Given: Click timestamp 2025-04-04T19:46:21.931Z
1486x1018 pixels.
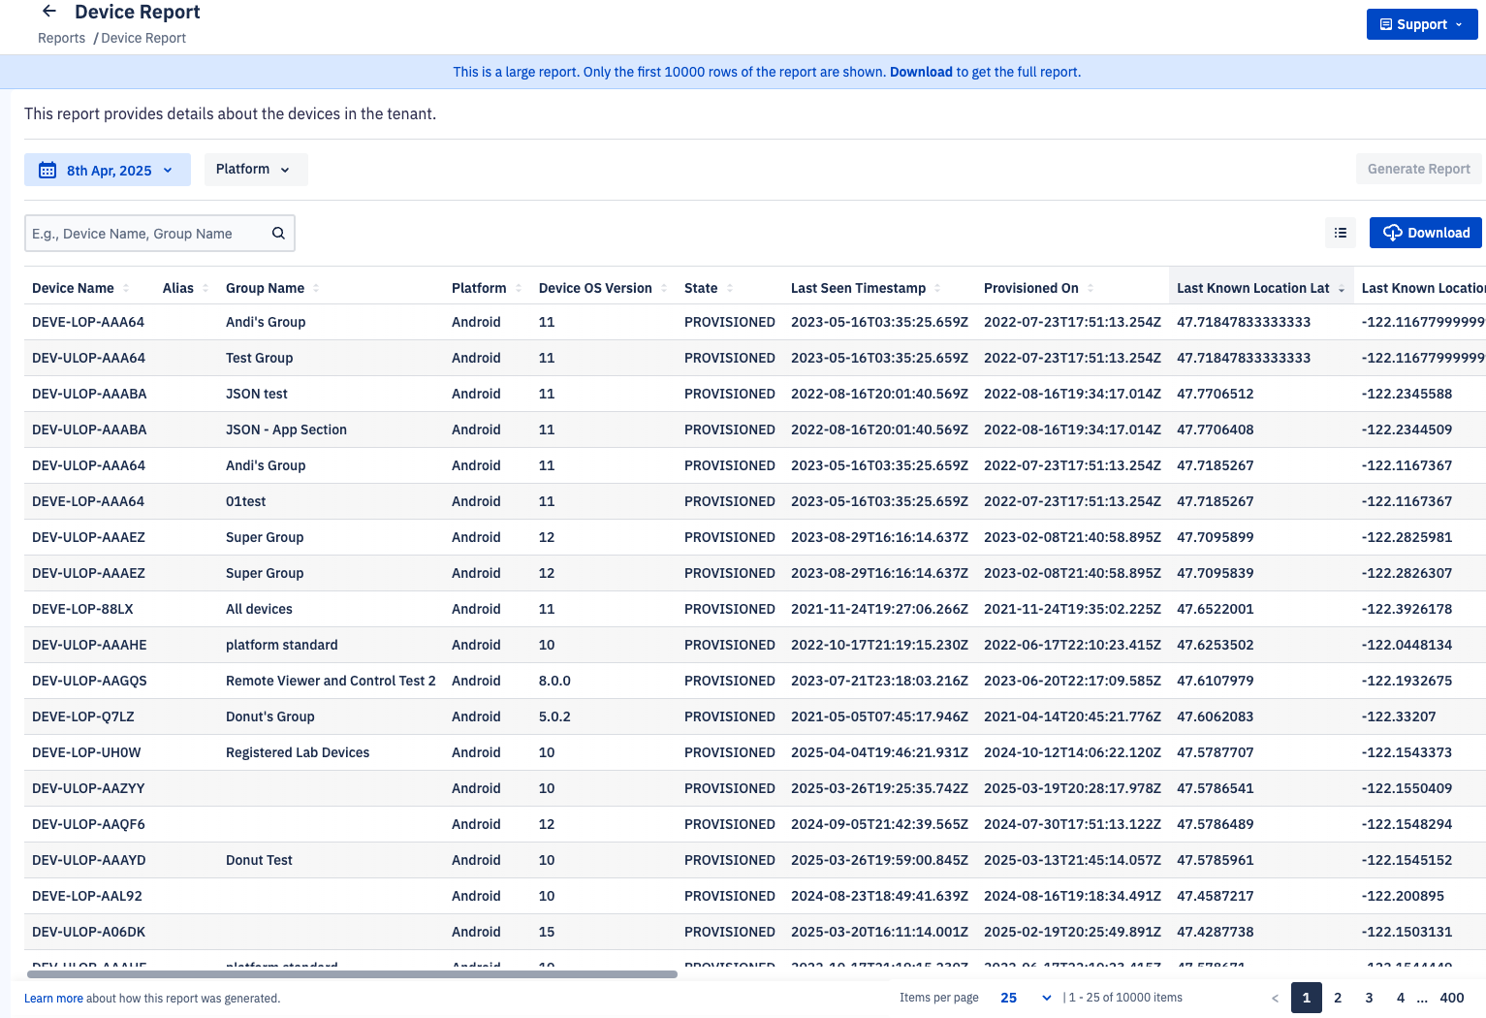Looking at the screenshot, I should (879, 752).
